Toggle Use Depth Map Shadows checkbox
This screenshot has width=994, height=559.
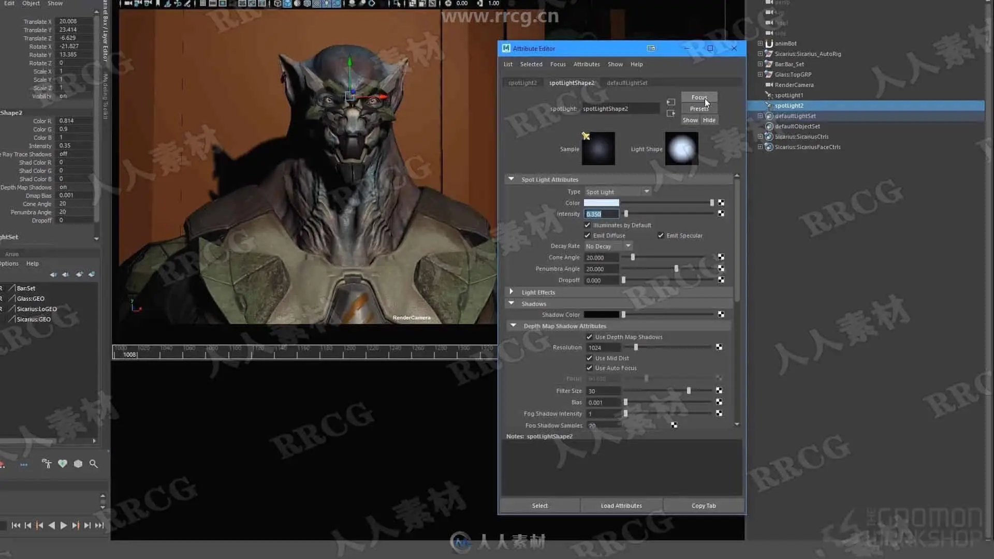[590, 337]
